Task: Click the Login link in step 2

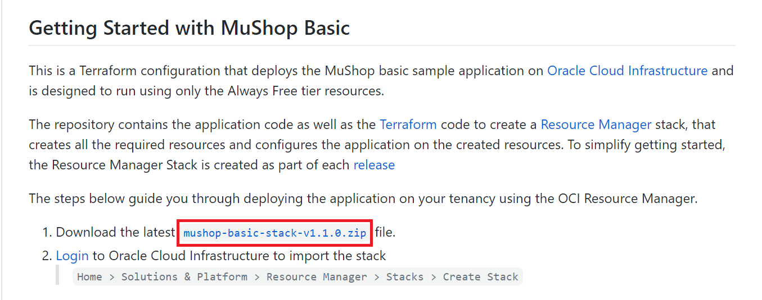Action: 72,256
